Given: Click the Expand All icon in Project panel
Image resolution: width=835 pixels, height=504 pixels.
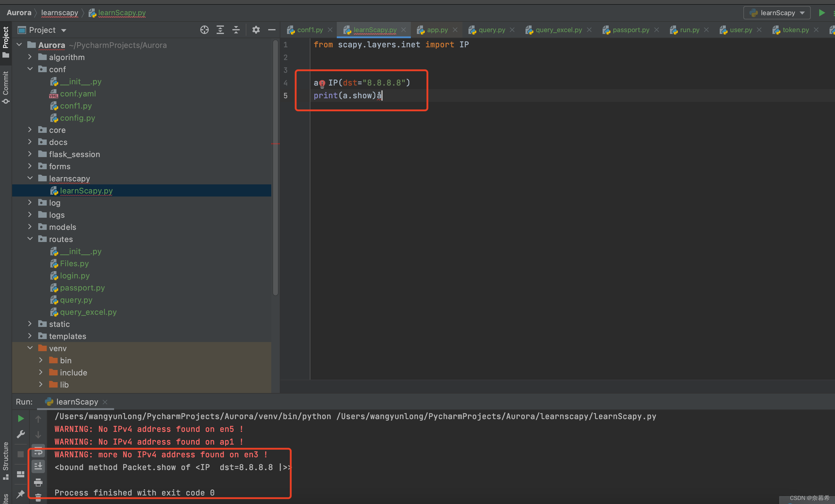Looking at the screenshot, I should tap(220, 30).
